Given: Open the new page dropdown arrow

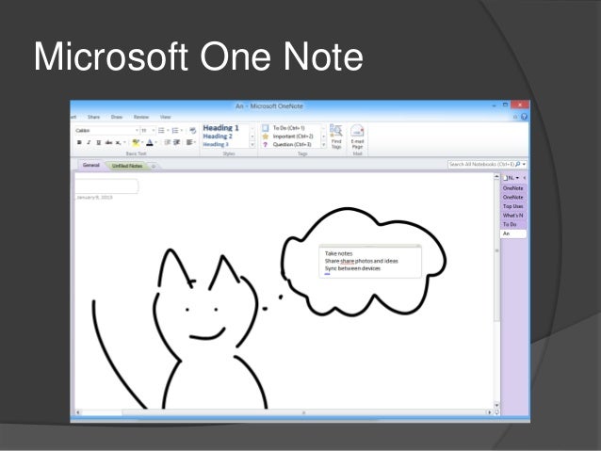Looking at the screenshot, I should click(517, 178).
